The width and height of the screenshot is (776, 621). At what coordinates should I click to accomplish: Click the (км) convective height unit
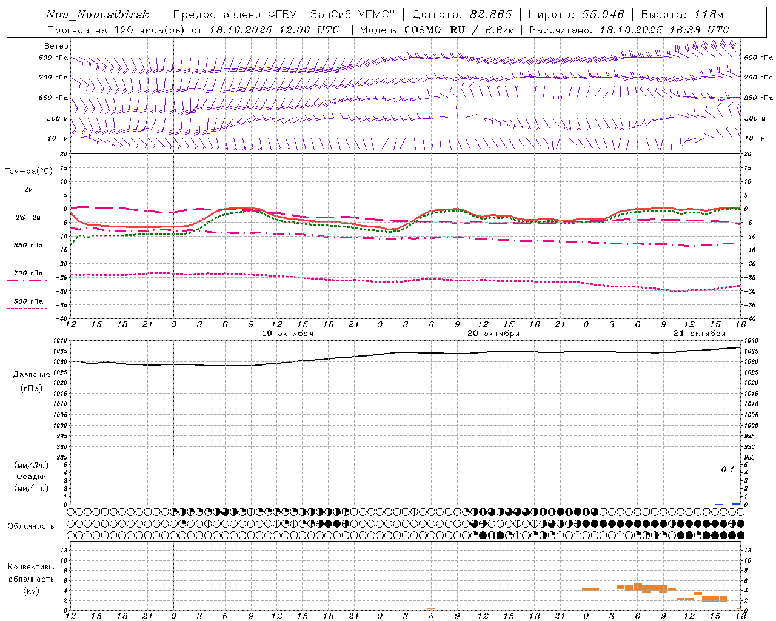click(x=31, y=591)
